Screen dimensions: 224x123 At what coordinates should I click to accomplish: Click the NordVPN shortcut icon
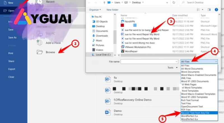[122, 22]
